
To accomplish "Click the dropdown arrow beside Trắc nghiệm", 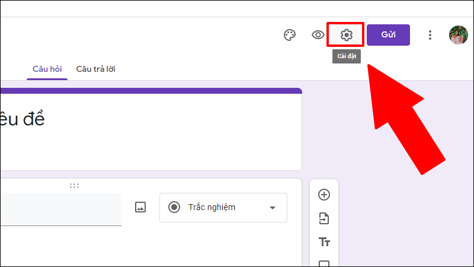I will 273,208.
